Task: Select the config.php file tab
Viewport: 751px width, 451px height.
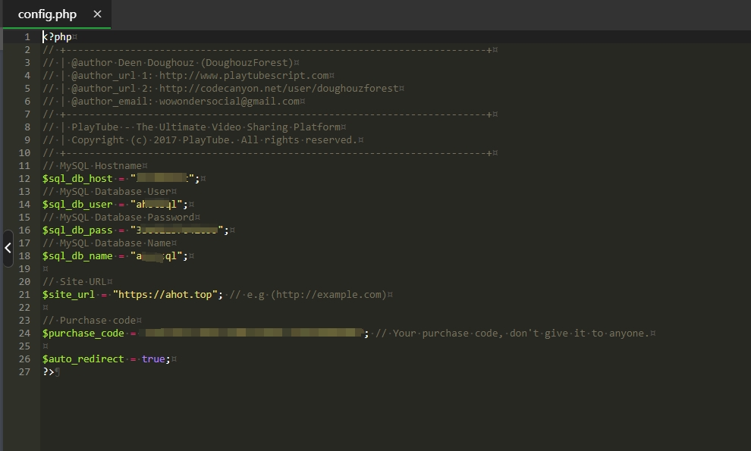Action: click(x=47, y=14)
